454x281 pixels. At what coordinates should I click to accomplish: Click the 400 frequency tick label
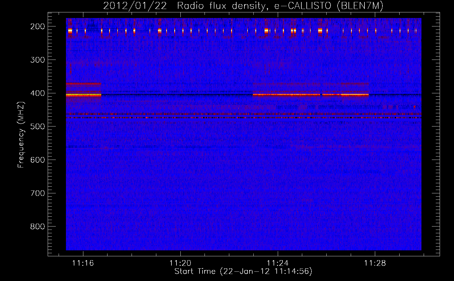38,93
